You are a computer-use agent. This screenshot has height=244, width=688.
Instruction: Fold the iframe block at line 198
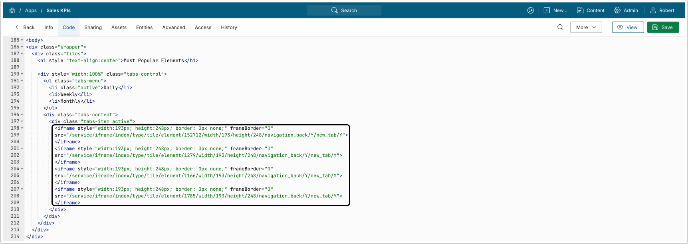click(22, 128)
